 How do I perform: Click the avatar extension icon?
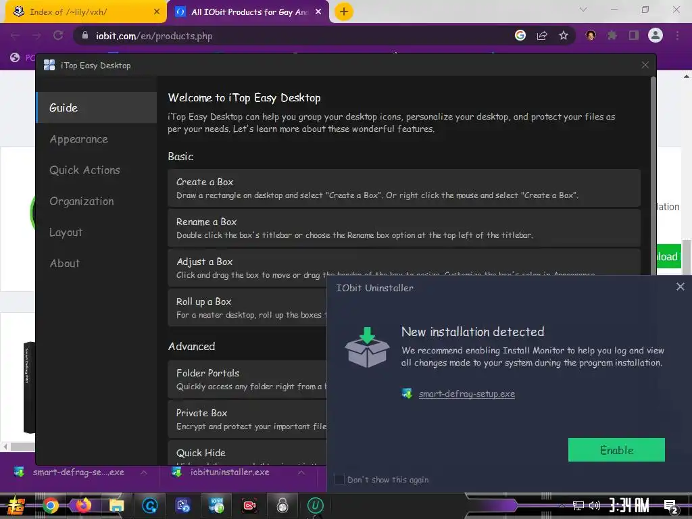pyautogui.click(x=591, y=35)
